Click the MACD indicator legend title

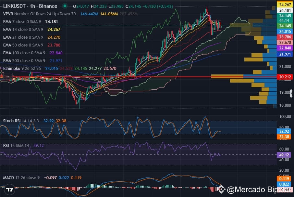(x=10, y=178)
